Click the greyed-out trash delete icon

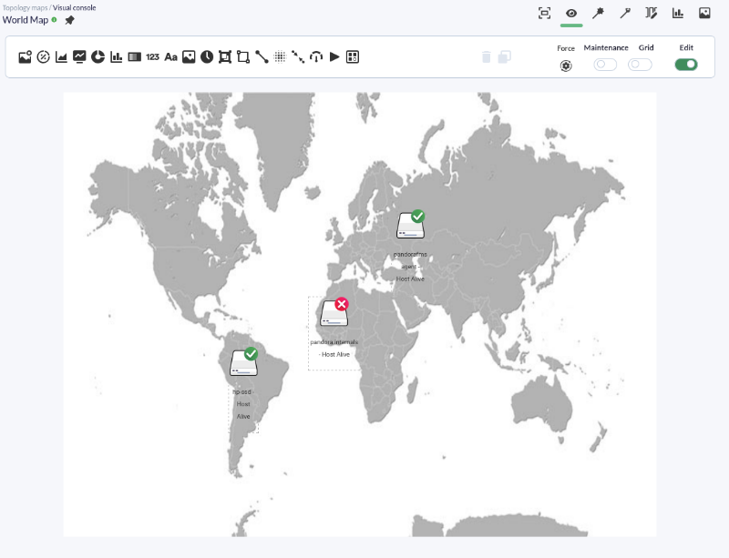[487, 57]
